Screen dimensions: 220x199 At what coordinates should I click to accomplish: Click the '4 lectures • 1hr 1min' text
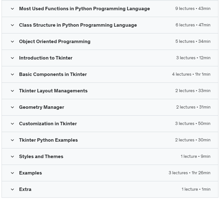191,74
